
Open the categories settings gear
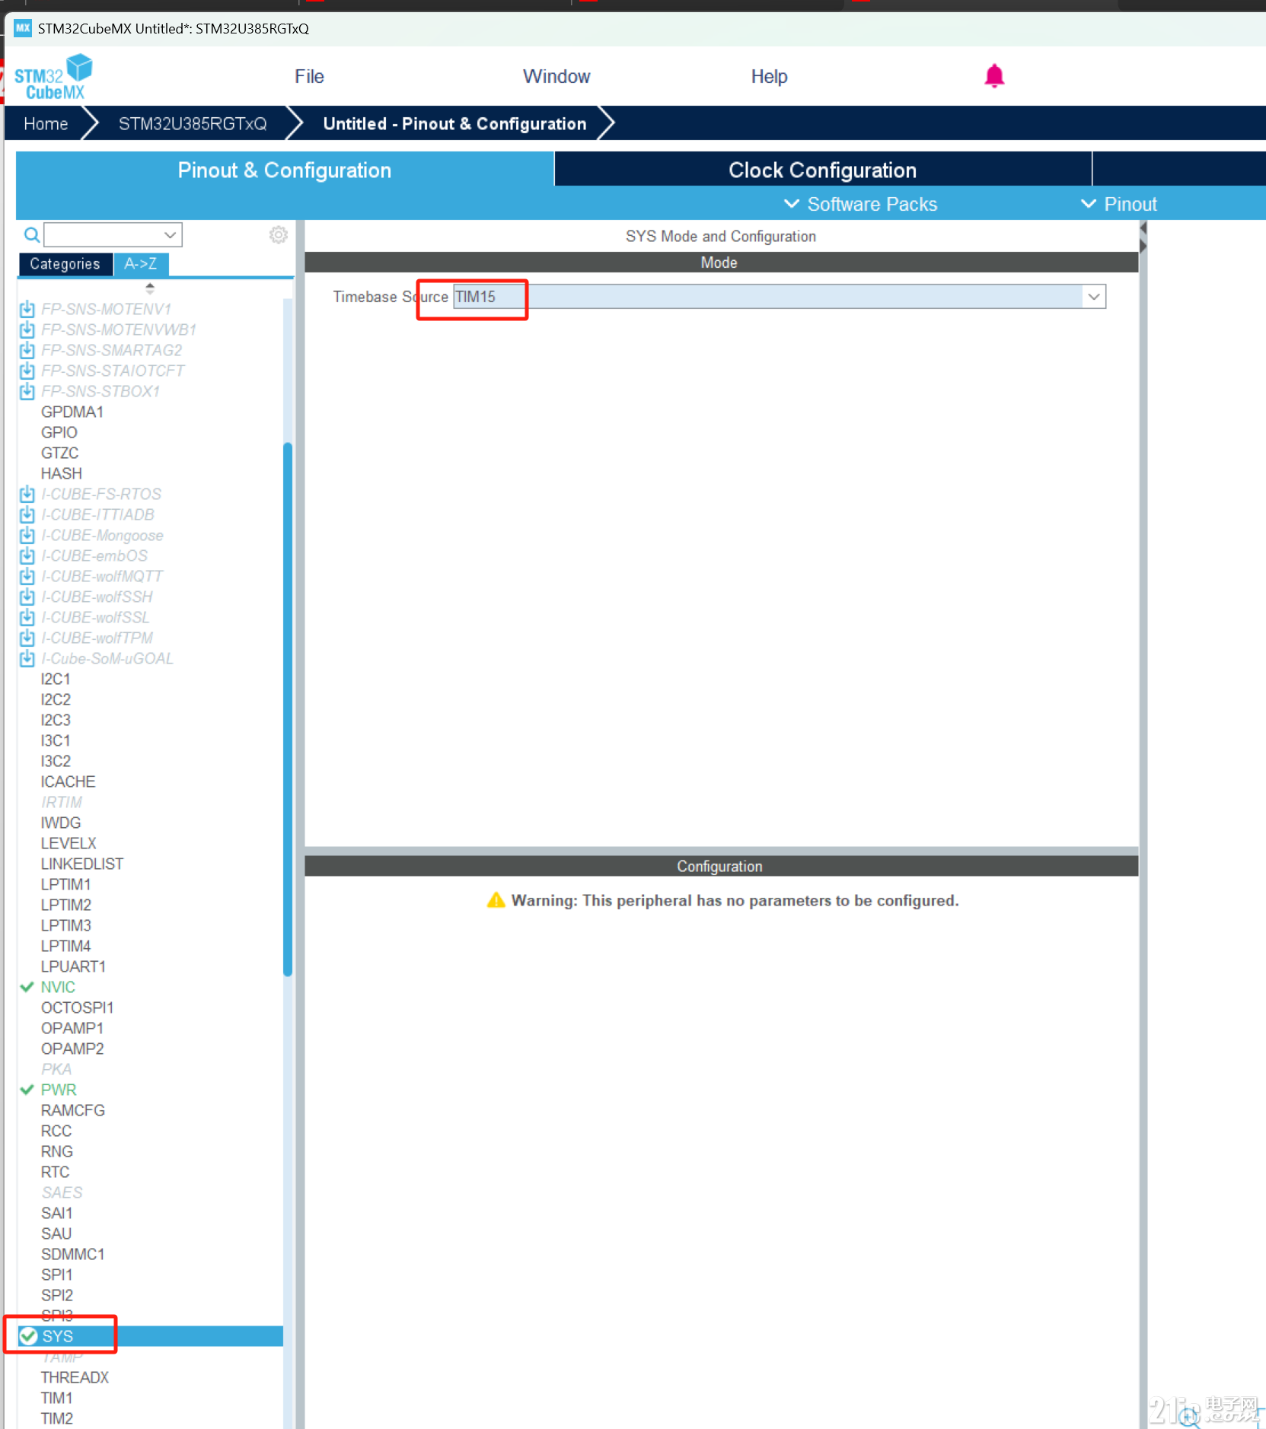(x=279, y=235)
